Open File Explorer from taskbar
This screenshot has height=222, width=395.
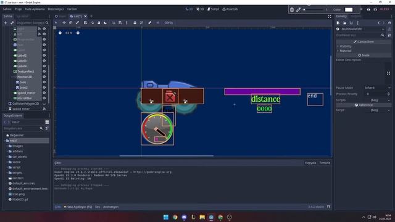pyautogui.click(x=202, y=217)
